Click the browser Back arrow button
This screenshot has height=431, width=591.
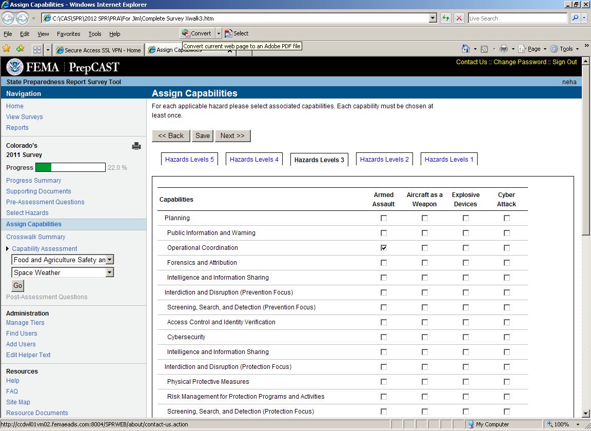tap(8, 18)
